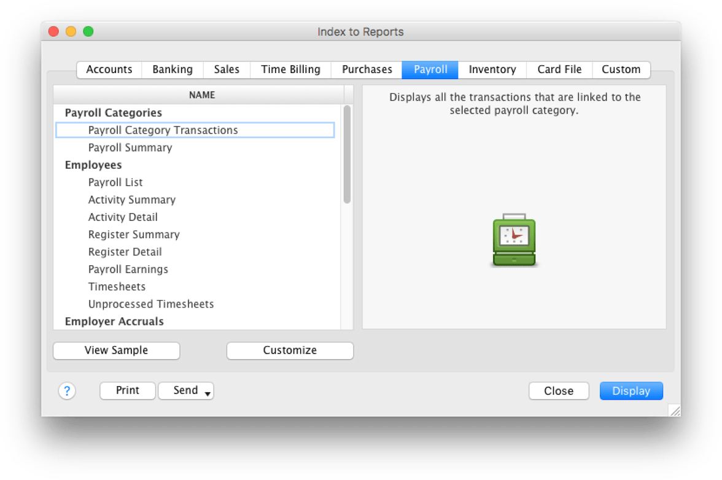Viewport: 722px width, 480px height.
Task: Display the selected report
Action: (631, 391)
